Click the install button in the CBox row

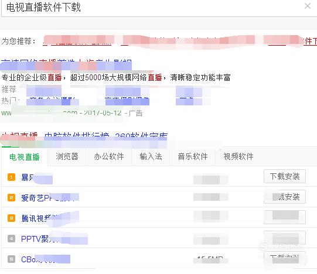285,258
